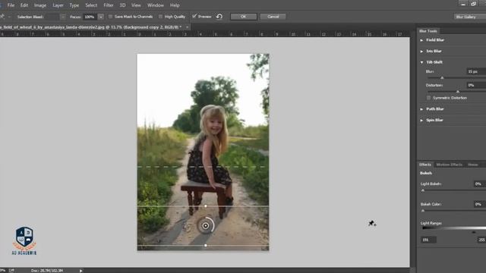Screen dimensions: 486x273
Task: Click Cancel to discard the blur
Action: [273, 17]
